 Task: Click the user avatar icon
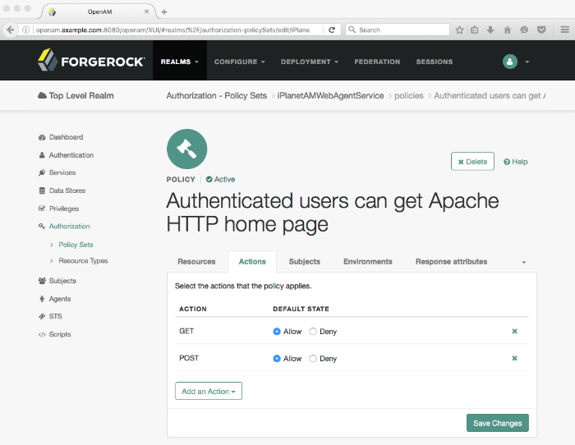point(510,62)
